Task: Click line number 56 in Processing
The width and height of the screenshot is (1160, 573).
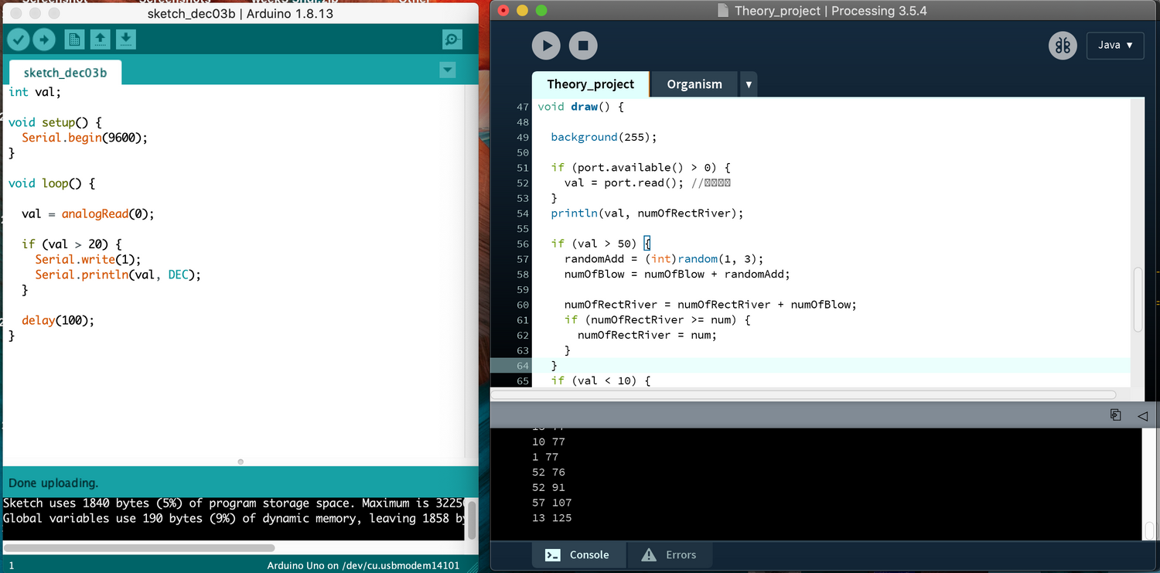Action: click(522, 244)
